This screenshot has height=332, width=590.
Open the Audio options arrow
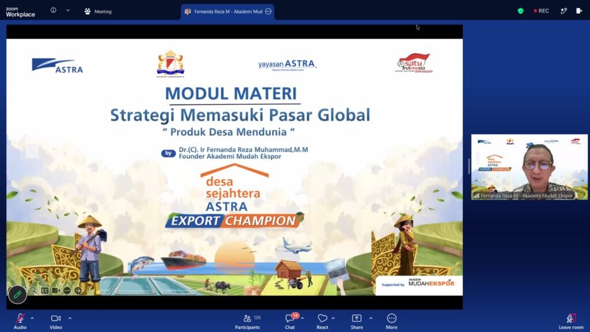click(32, 318)
